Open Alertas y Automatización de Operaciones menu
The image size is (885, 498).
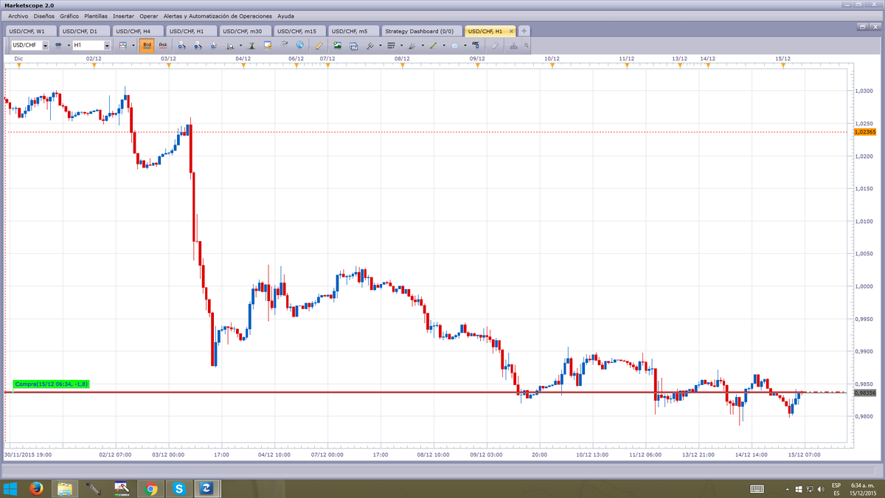pos(218,15)
